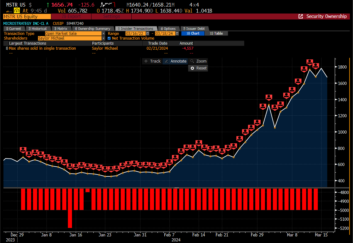Open the intraday sparkline mini chart
Screen dimensions: 353x243
108,5
